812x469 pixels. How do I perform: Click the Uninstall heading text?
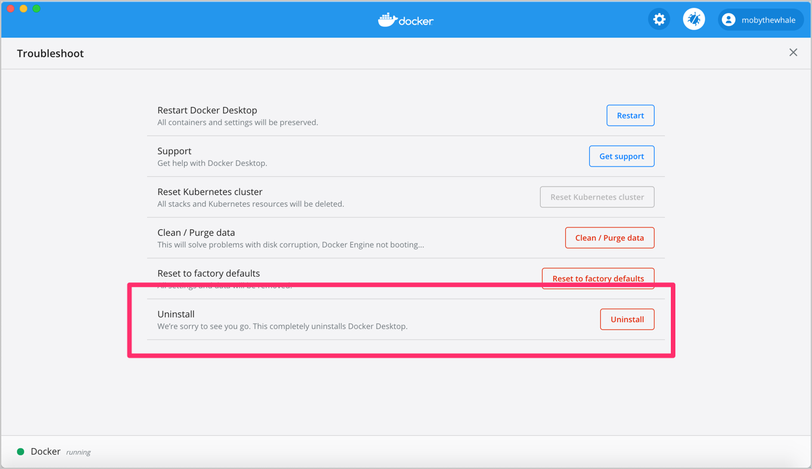176,314
